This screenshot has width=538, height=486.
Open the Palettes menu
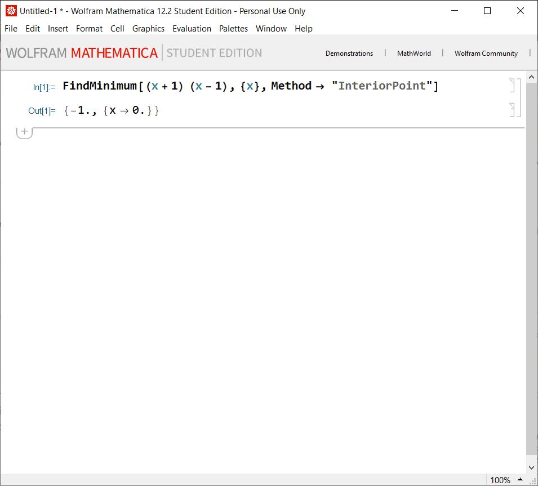pyautogui.click(x=233, y=29)
